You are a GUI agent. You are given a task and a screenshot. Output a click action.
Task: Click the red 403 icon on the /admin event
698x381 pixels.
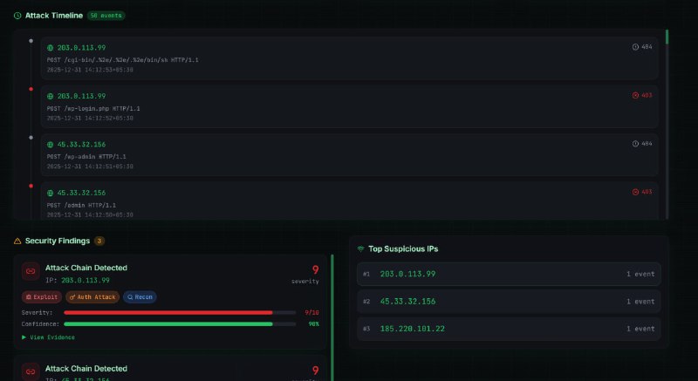(635, 192)
